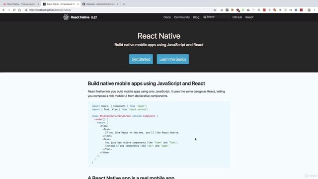Bookmark this page with the star icon
This screenshot has width=318, height=179.
point(215,10)
